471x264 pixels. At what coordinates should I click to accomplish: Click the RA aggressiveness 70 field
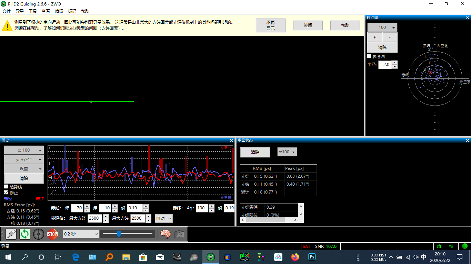77,208
